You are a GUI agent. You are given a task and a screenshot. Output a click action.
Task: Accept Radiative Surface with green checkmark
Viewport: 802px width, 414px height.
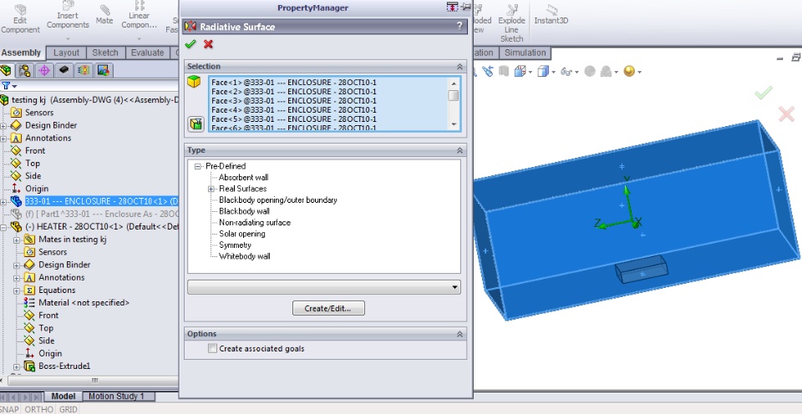[190, 44]
